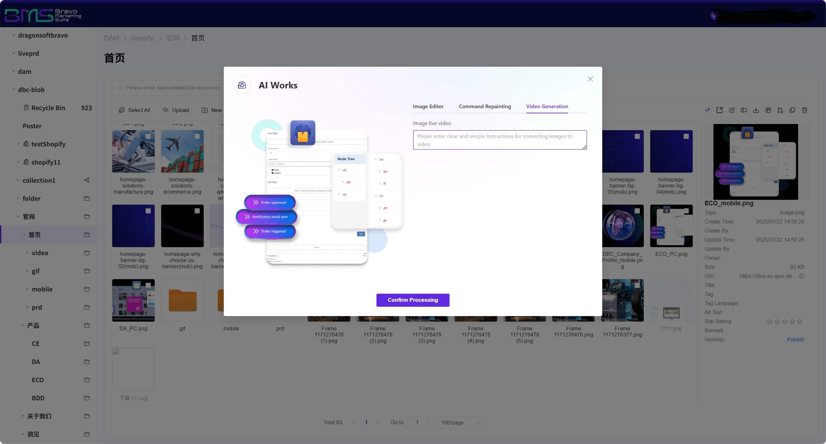Switch to the Command Repainting tab

485,106
